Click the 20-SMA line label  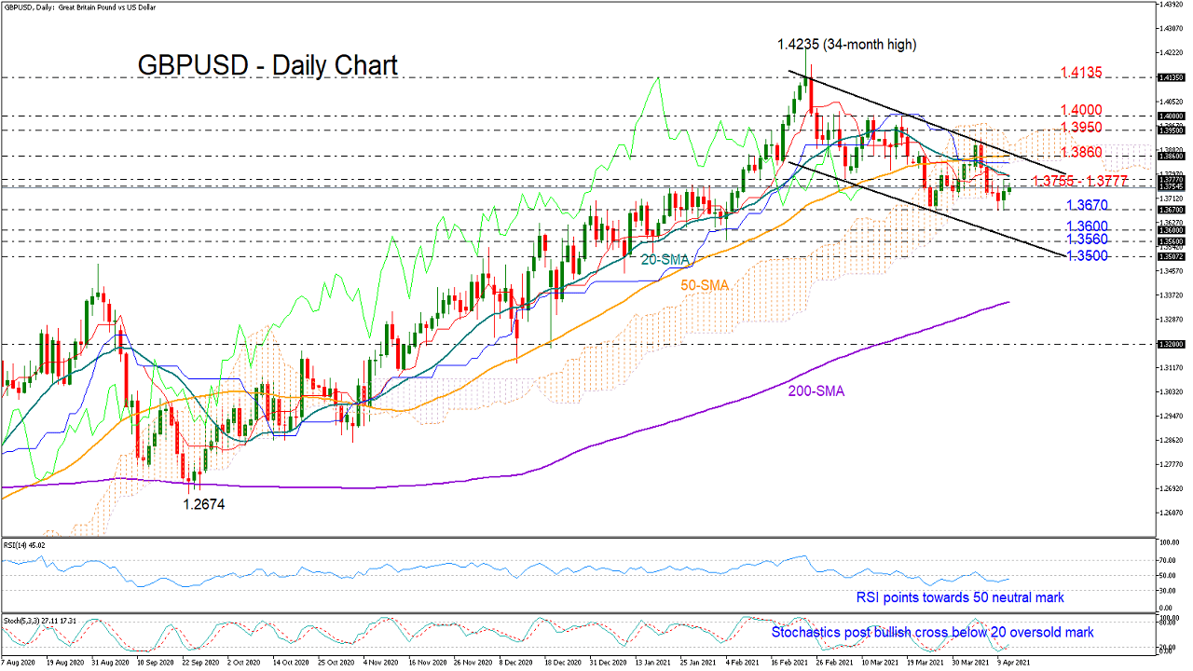click(x=665, y=261)
